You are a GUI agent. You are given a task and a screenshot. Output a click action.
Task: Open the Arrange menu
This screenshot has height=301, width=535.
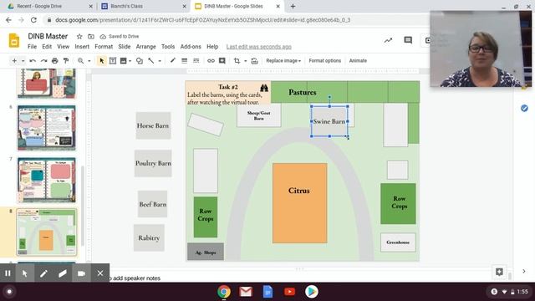tap(145, 47)
